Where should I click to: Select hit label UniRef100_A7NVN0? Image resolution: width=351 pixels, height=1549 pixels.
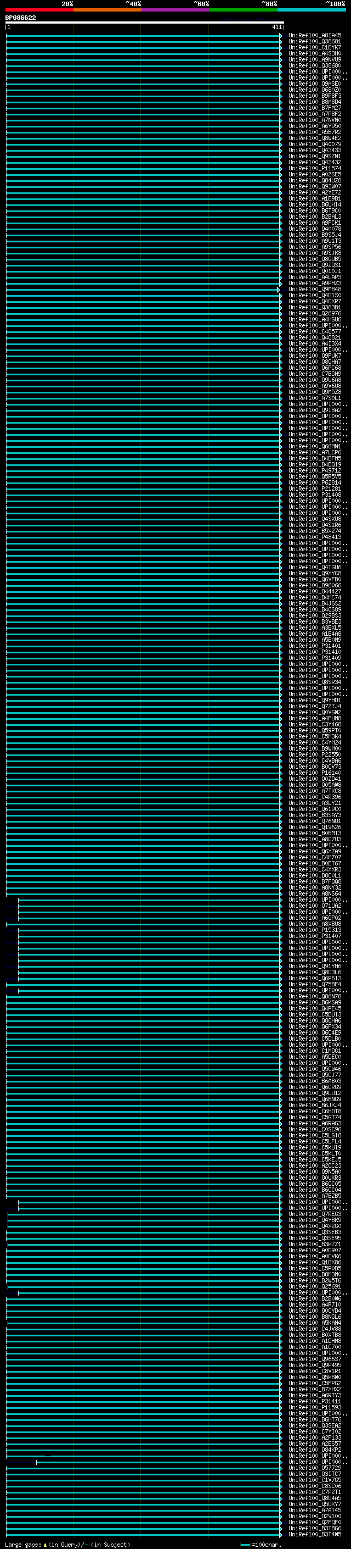pos(315,120)
